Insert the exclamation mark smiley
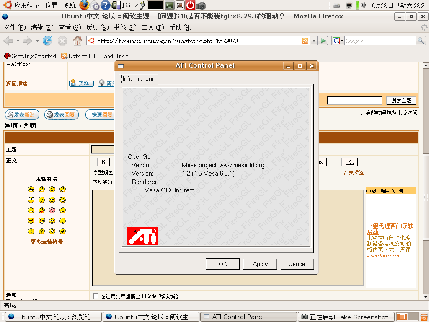 tap(31, 231)
